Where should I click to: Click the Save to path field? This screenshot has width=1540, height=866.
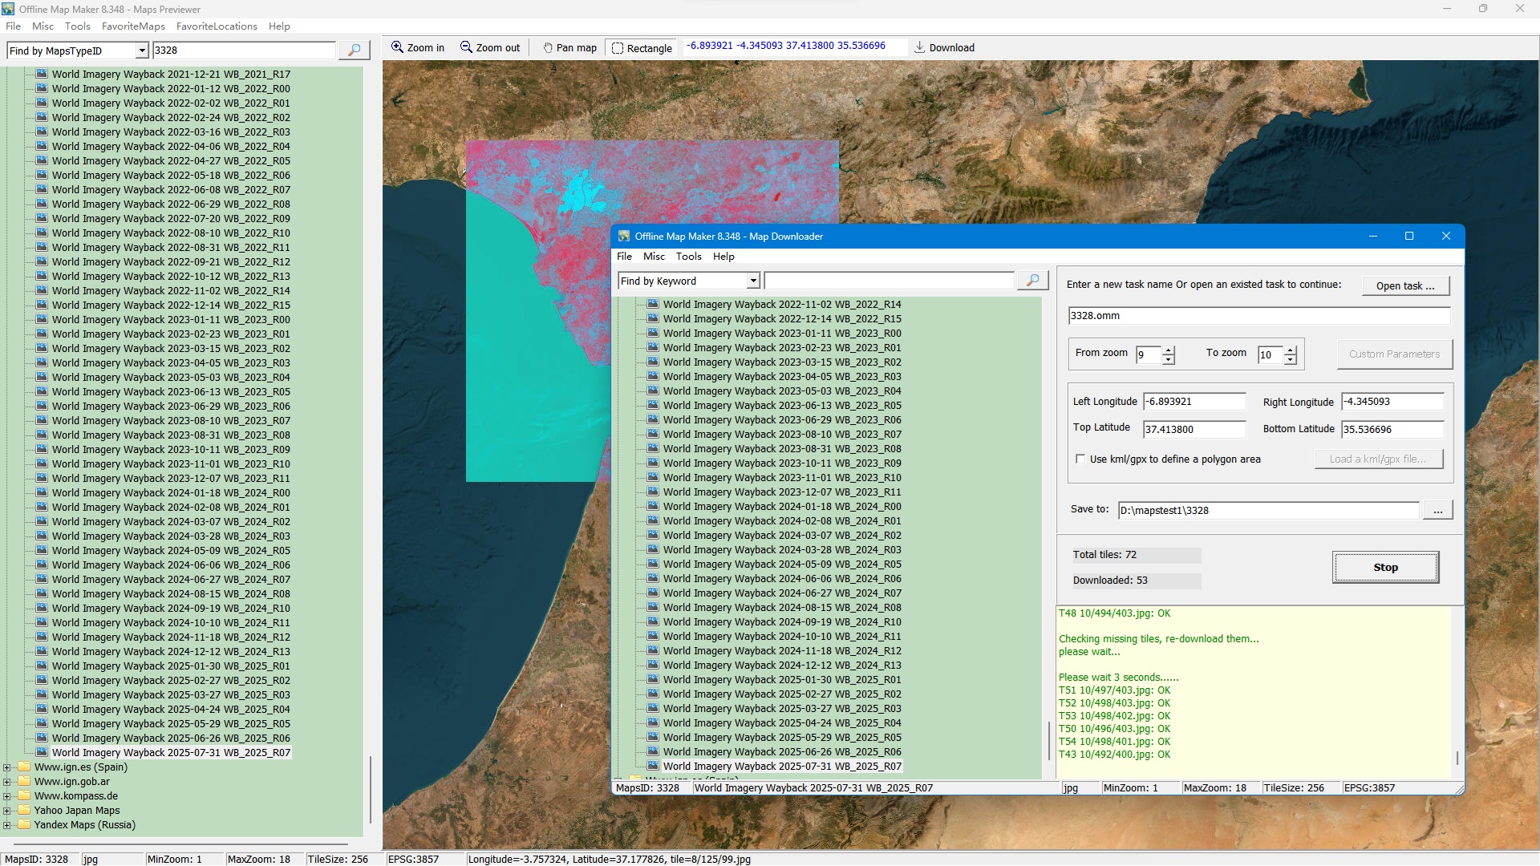1267,510
